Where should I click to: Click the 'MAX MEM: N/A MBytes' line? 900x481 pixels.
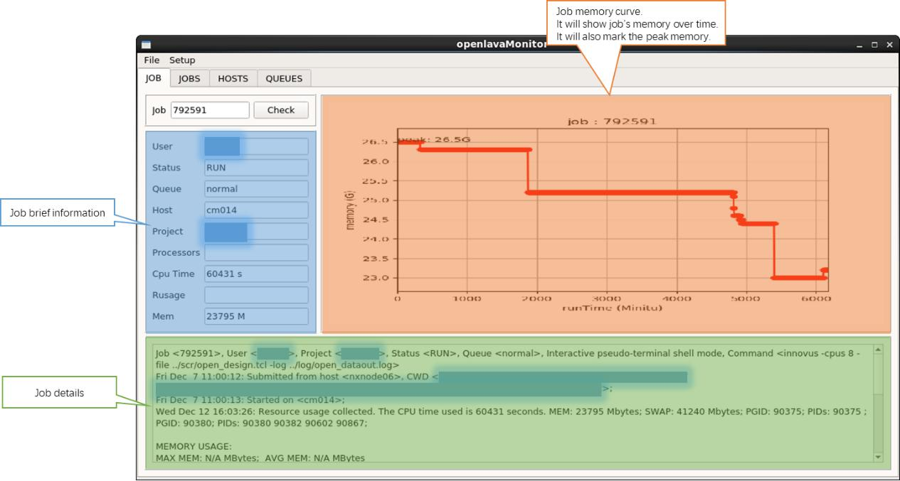[x=260, y=458]
